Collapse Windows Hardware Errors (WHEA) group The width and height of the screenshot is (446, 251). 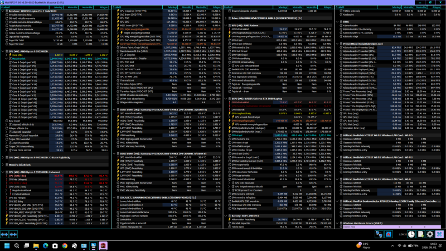(x=338, y=223)
